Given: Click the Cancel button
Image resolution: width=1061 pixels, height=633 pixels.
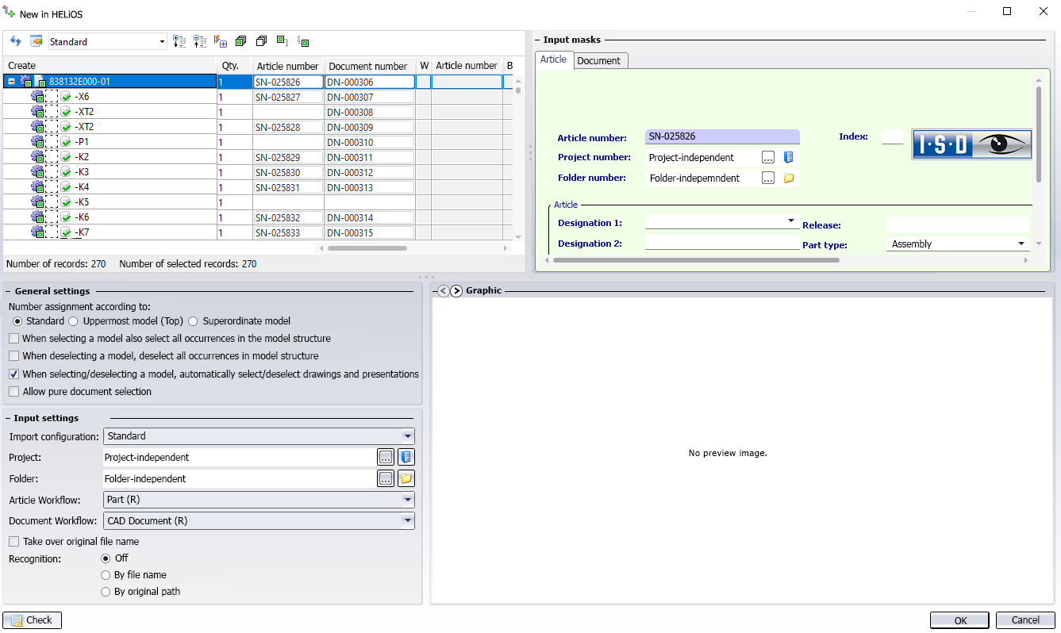Looking at the screenshot, I should (x=1024, y=620).
